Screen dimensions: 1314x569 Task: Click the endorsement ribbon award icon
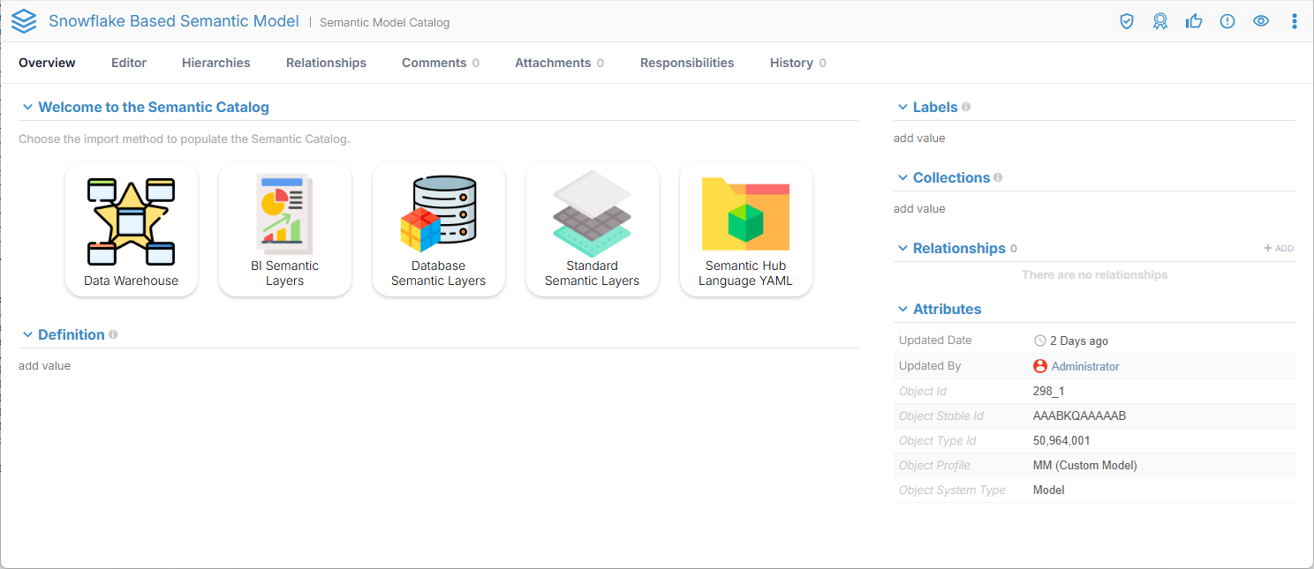[1160, 21]
